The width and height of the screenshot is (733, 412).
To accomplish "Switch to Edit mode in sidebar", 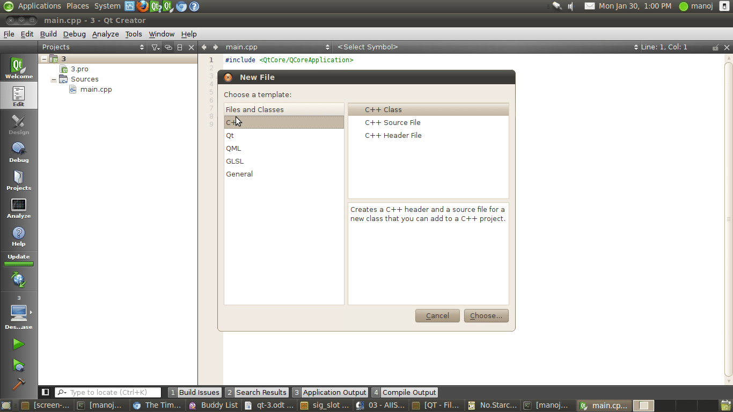I will tap(19, 96).
